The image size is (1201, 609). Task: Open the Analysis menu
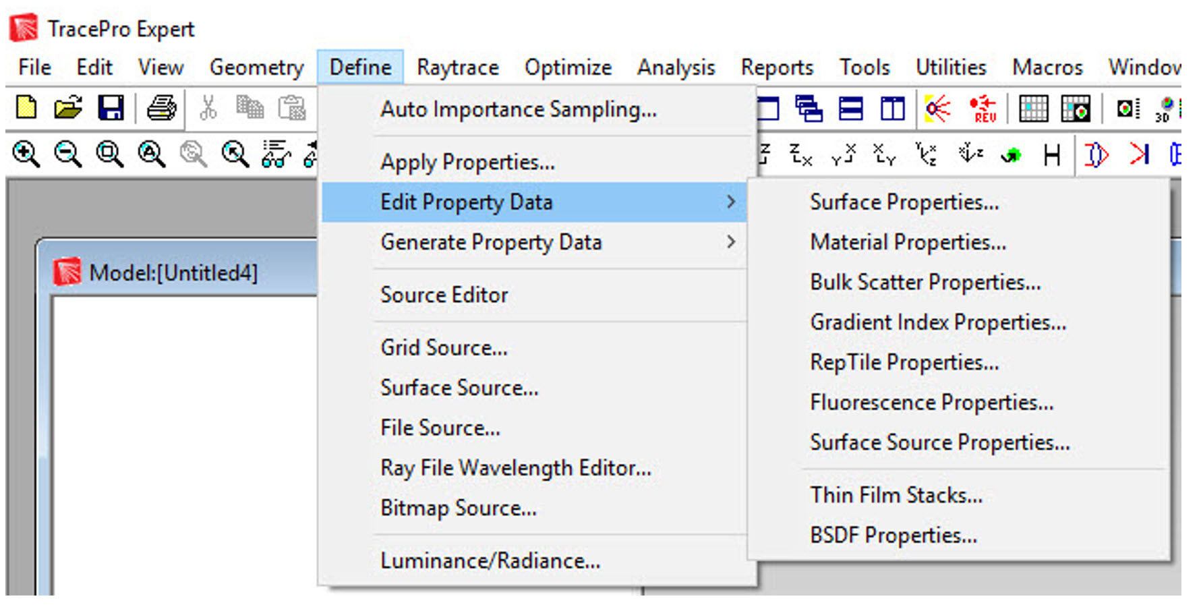click(x=676, y=67)
